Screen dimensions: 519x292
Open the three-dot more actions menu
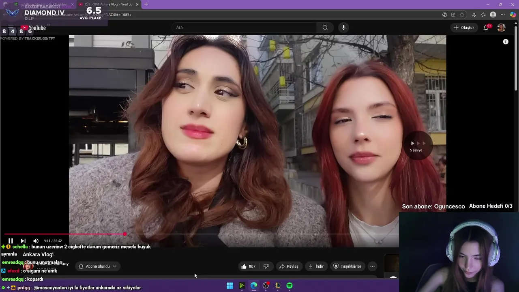pyautogui.click(x=372, y=266)
